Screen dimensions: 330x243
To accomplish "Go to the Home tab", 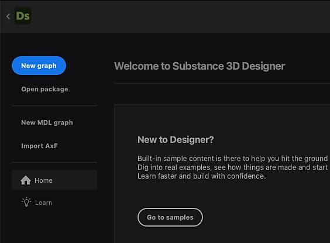I will (x=54, y=180).
